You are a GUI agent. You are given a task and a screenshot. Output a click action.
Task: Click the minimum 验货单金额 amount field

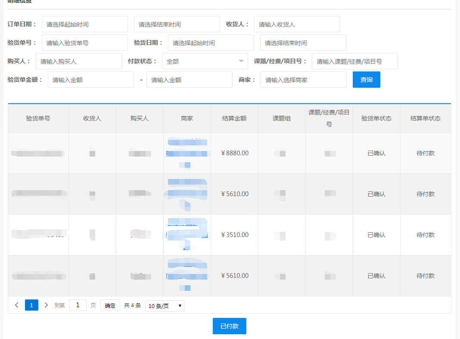click(90, 80)
